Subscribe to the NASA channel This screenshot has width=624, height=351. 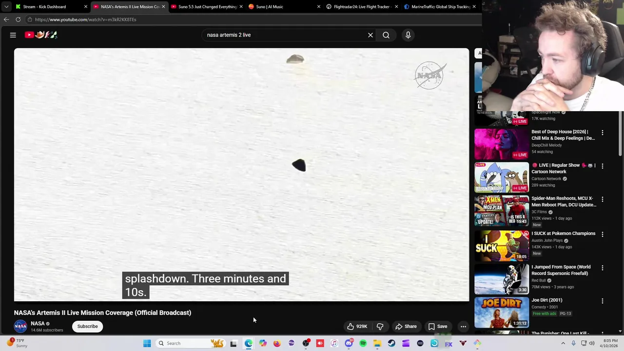[88, 327]
